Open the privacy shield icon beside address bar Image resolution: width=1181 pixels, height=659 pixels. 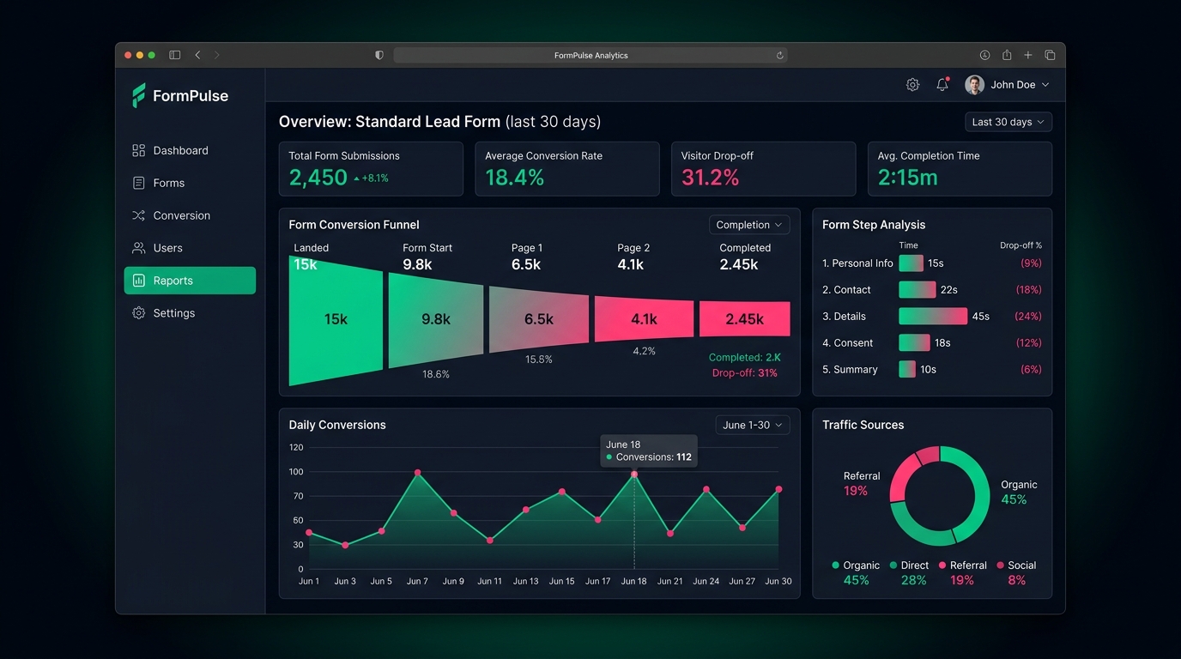click(379, 55)
